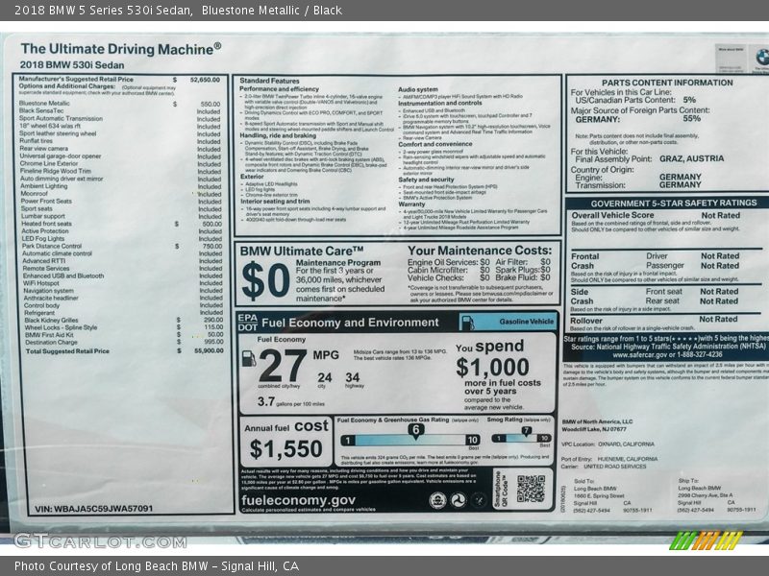Click the 'Audio system' subheading
Image resolution: width=769 pixels, height=576 pixels.
(x=418, y=89)
